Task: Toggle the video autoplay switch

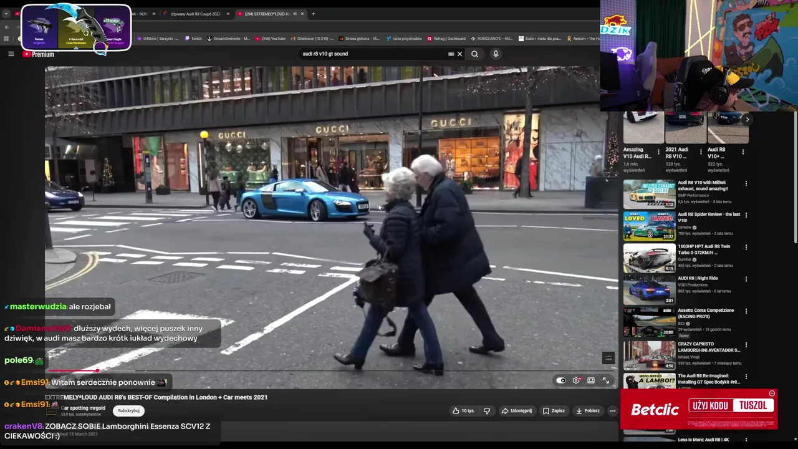Action: [x=561, y=380]
